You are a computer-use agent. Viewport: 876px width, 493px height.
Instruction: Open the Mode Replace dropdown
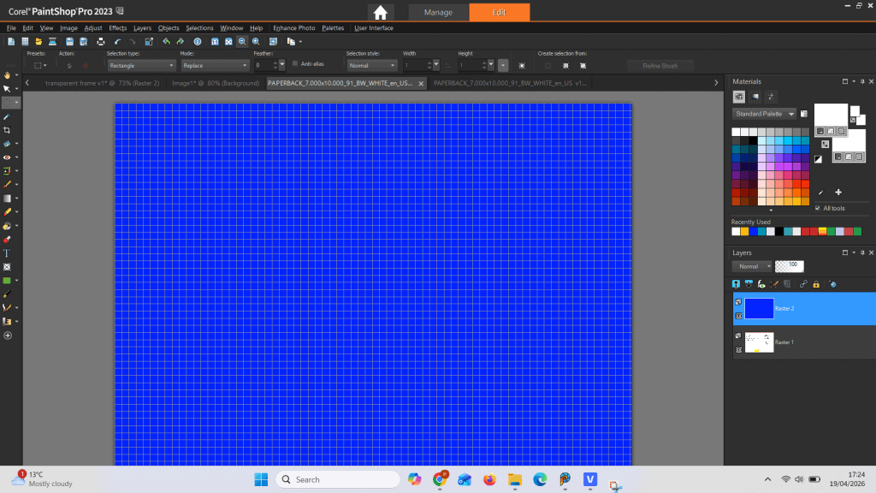click(215, 65)
